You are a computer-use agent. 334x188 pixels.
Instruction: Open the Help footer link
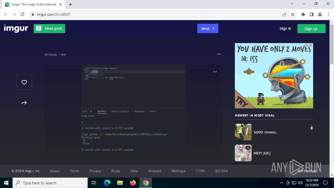tap(134, 171)
